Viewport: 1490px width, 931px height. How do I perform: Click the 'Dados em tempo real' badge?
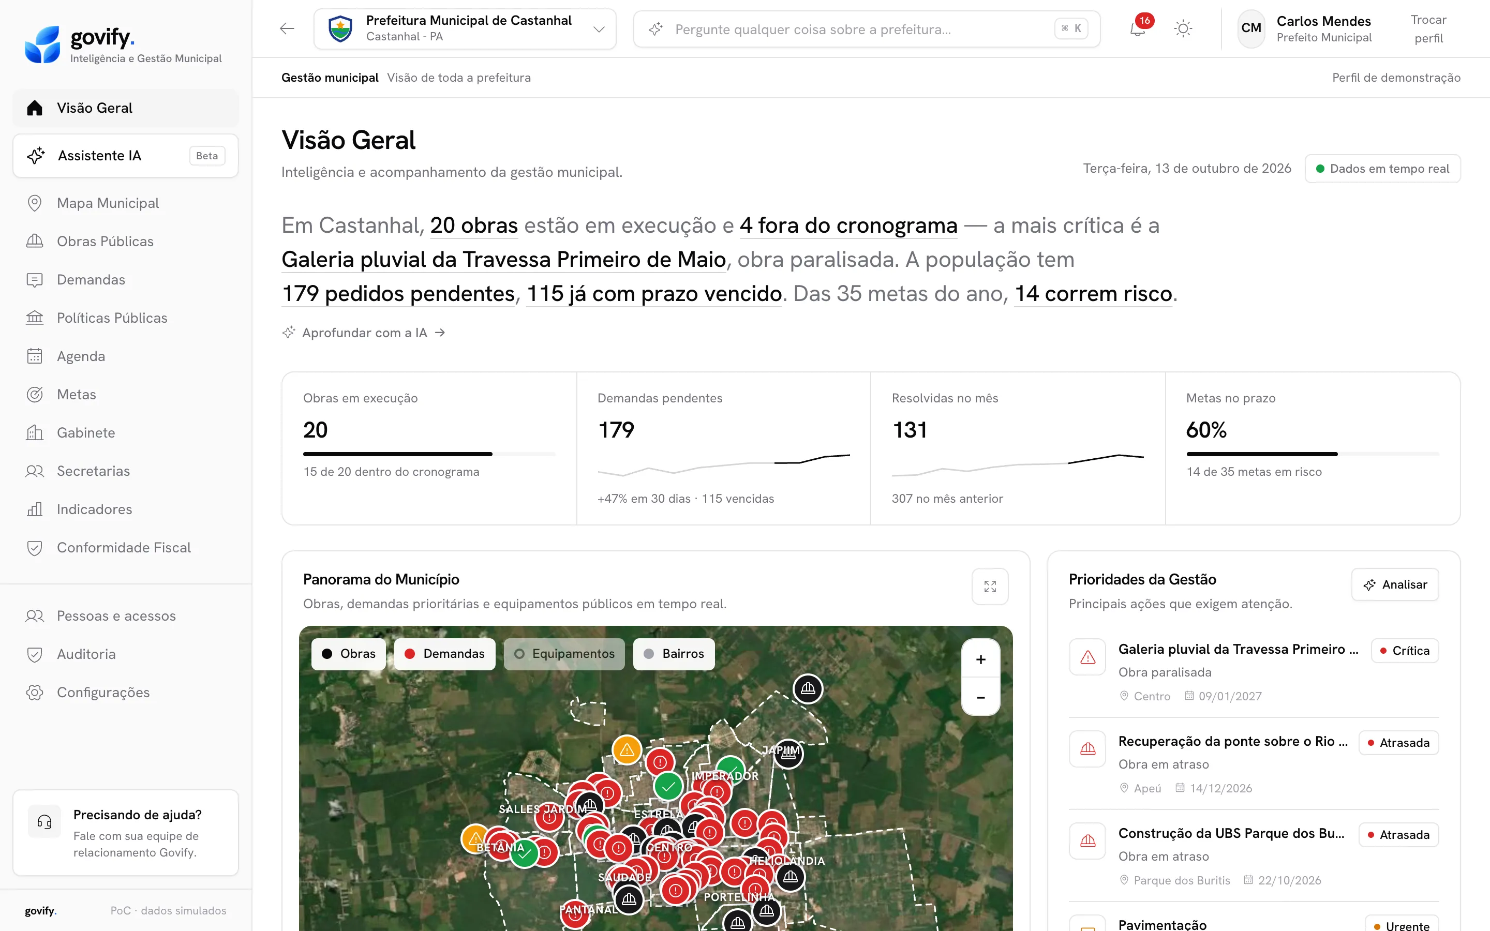1382,169
